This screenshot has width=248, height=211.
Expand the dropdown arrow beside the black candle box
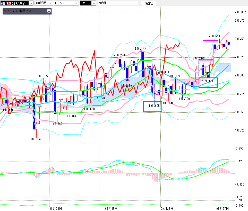coord(94,3)
